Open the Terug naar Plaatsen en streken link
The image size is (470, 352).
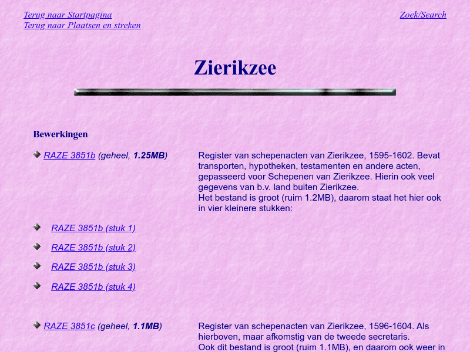point(82,25)
